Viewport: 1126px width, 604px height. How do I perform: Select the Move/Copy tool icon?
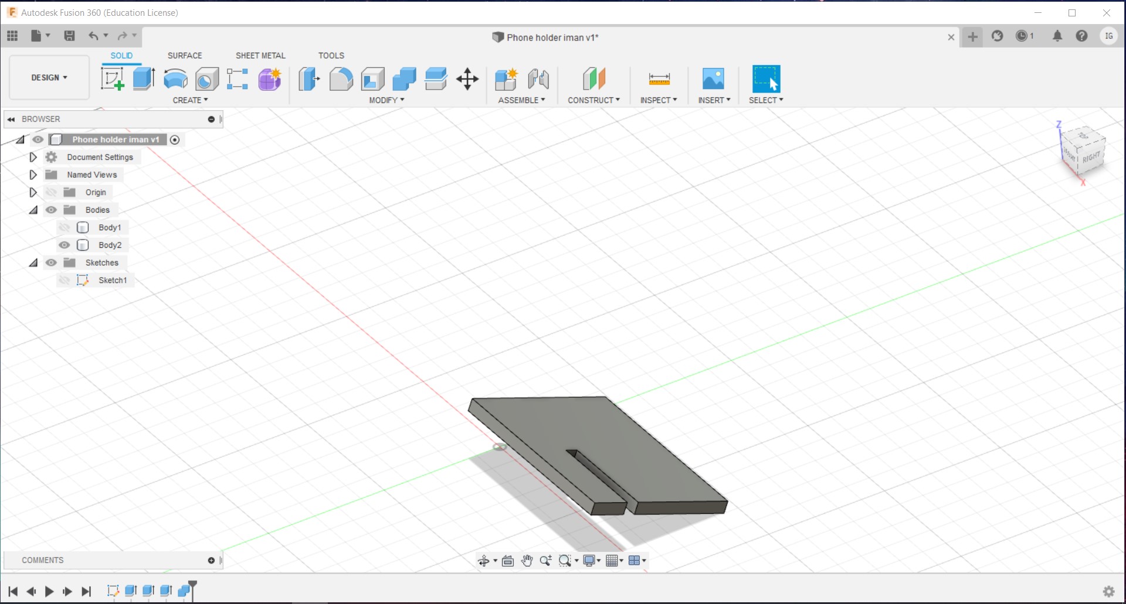[x=467, y=79]
